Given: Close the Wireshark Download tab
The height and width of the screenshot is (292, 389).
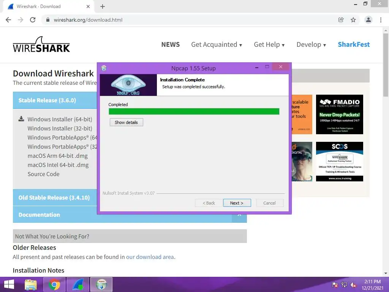Looking at the screenshot, I should 88,6.
